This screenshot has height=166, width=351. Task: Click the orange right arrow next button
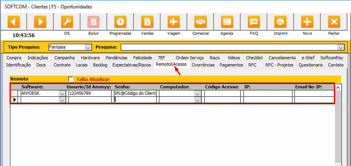point(40,21)
